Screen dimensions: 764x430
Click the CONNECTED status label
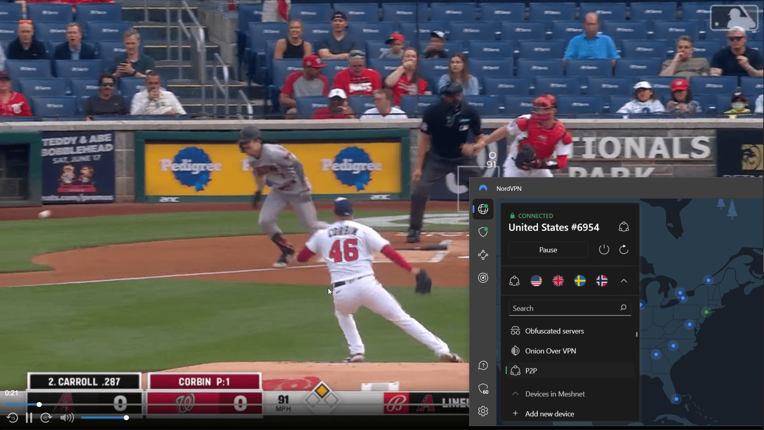click(536, 216)
